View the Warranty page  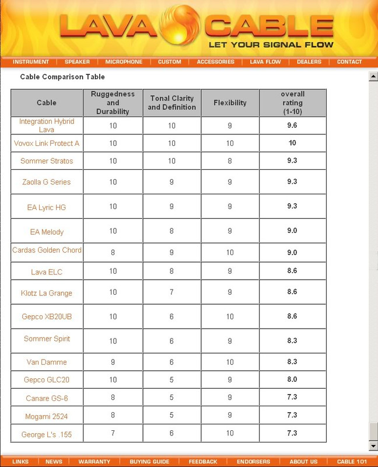click(x=94, y=461)
